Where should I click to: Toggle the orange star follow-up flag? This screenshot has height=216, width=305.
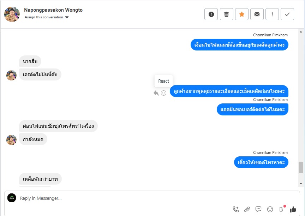242,14
